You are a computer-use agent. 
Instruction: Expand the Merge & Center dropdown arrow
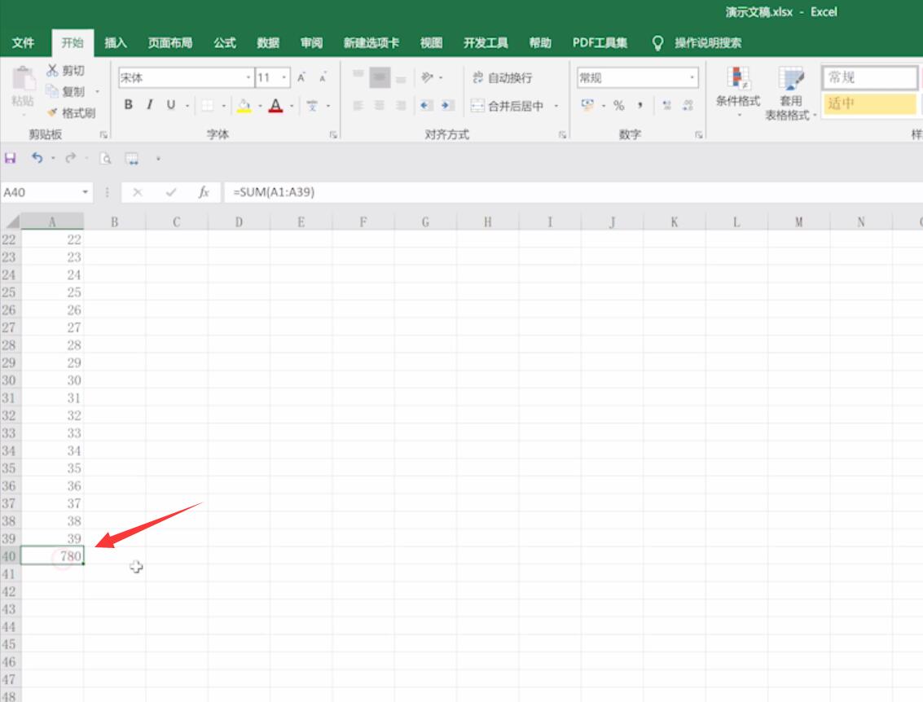click(556, 106)
